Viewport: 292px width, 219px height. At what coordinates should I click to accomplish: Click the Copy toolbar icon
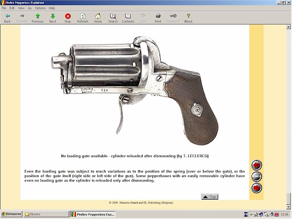143,16
